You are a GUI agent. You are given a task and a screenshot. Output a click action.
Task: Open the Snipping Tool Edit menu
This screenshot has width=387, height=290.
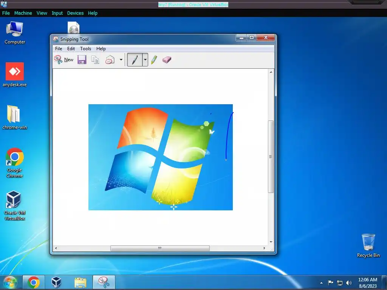coord(71,49)
